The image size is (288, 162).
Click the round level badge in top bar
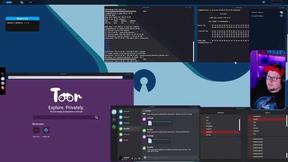click(4, 2)
